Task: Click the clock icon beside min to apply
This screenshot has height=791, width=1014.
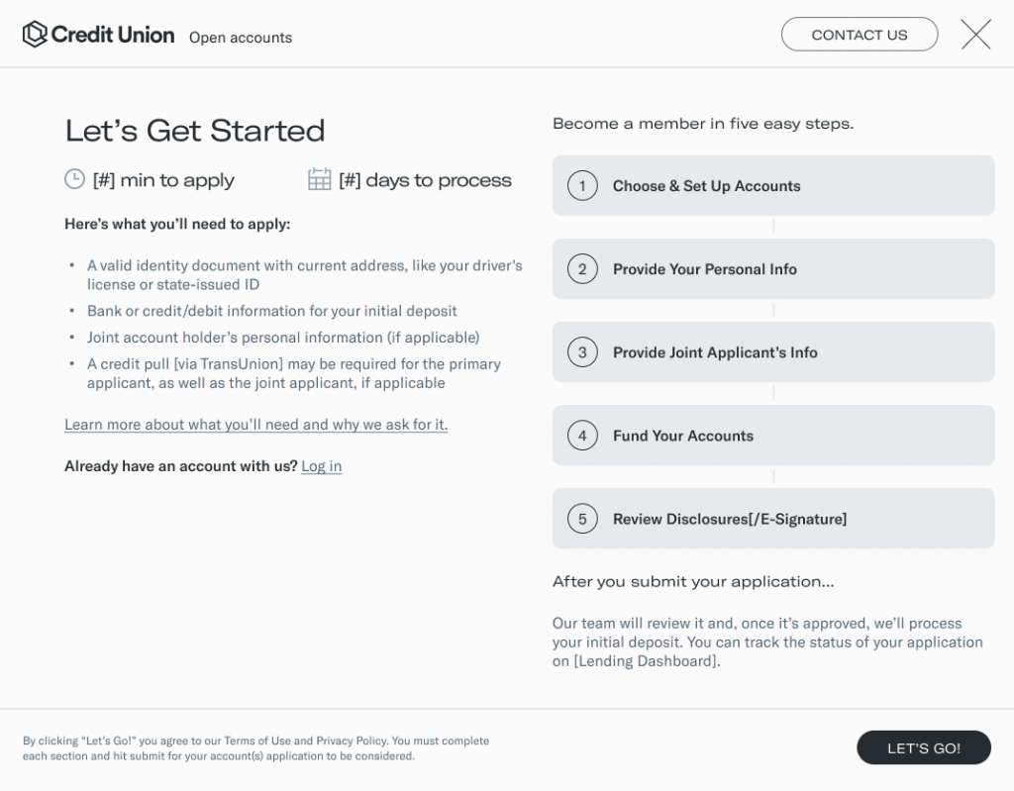Action: tap(74, 179)
